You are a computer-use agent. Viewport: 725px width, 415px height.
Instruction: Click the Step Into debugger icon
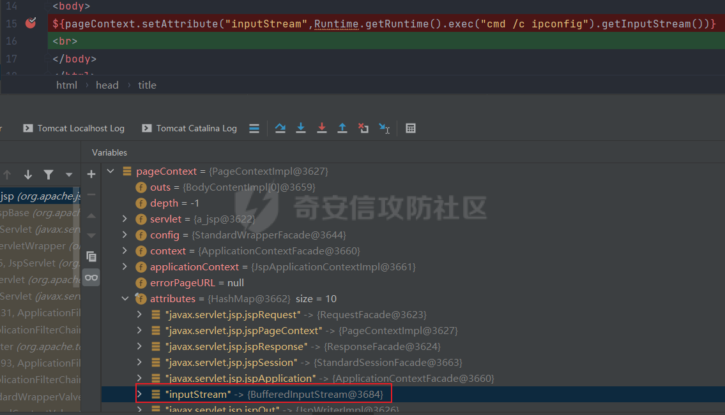coord(301,128)
